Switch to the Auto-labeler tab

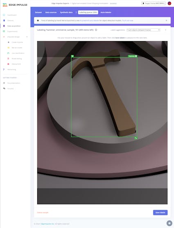click(x=106, y=12)
